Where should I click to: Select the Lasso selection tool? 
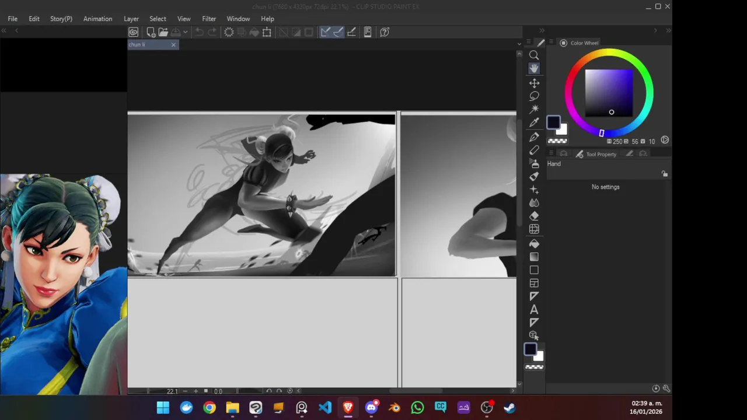click(x=534, y=96)
